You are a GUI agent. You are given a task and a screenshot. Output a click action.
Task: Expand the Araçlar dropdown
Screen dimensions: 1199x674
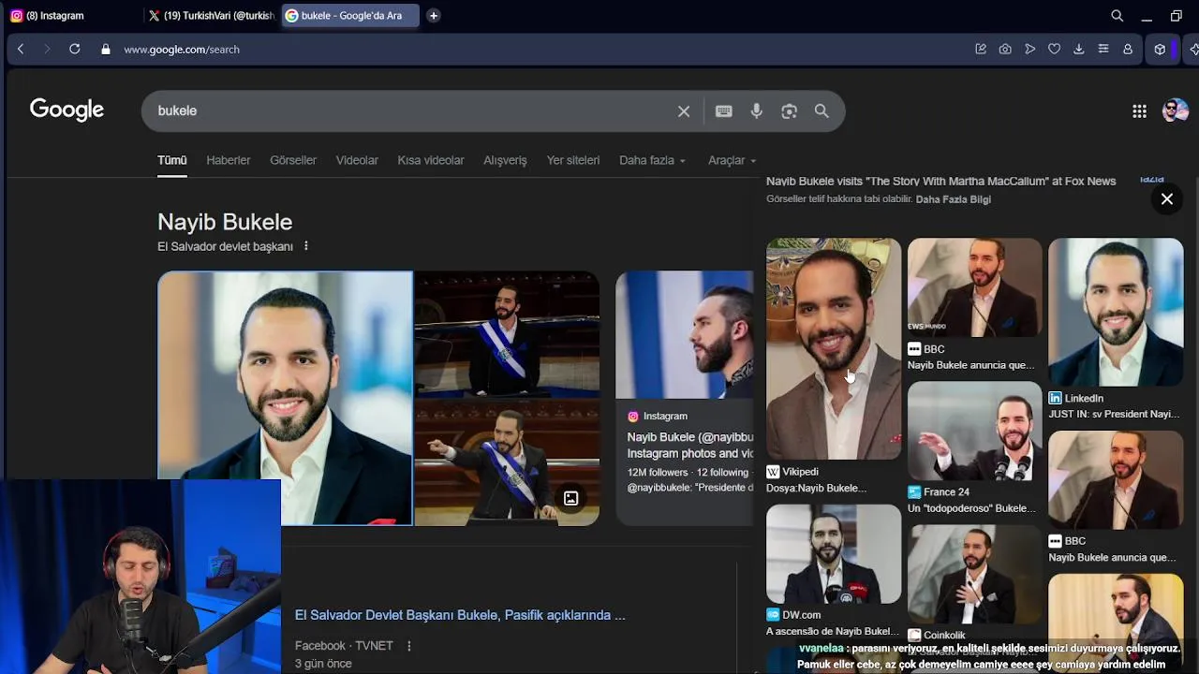click(733, 160)
